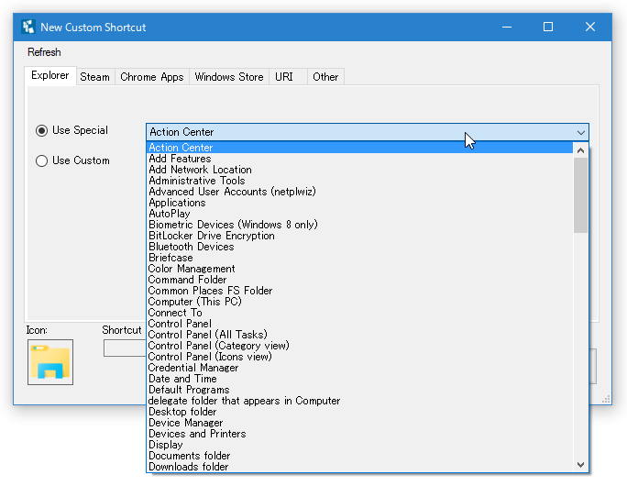Click the app icon in the title bar

[x=28, y=27]
